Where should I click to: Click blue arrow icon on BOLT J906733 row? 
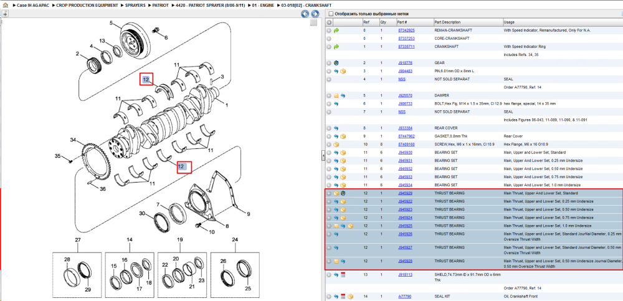pos(336,104)
